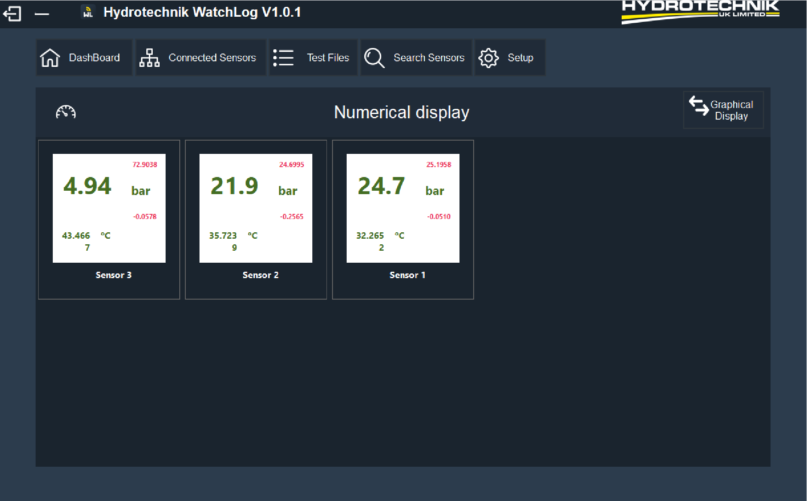The height and width of the screenshot is (501, 807).
Task: Click the 32.265 °C temperature reading
Action: [x=381, y=241]
